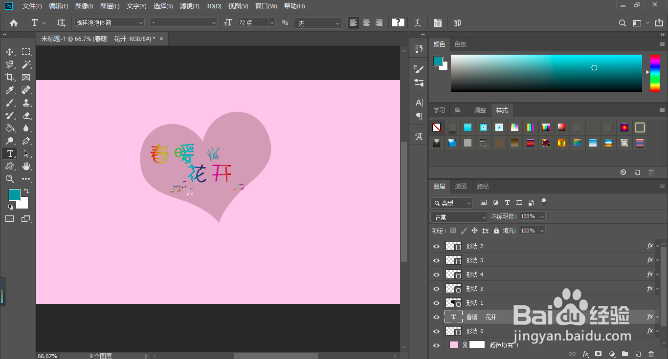Select the Custom Shape tool

click(x=10, y=166)
